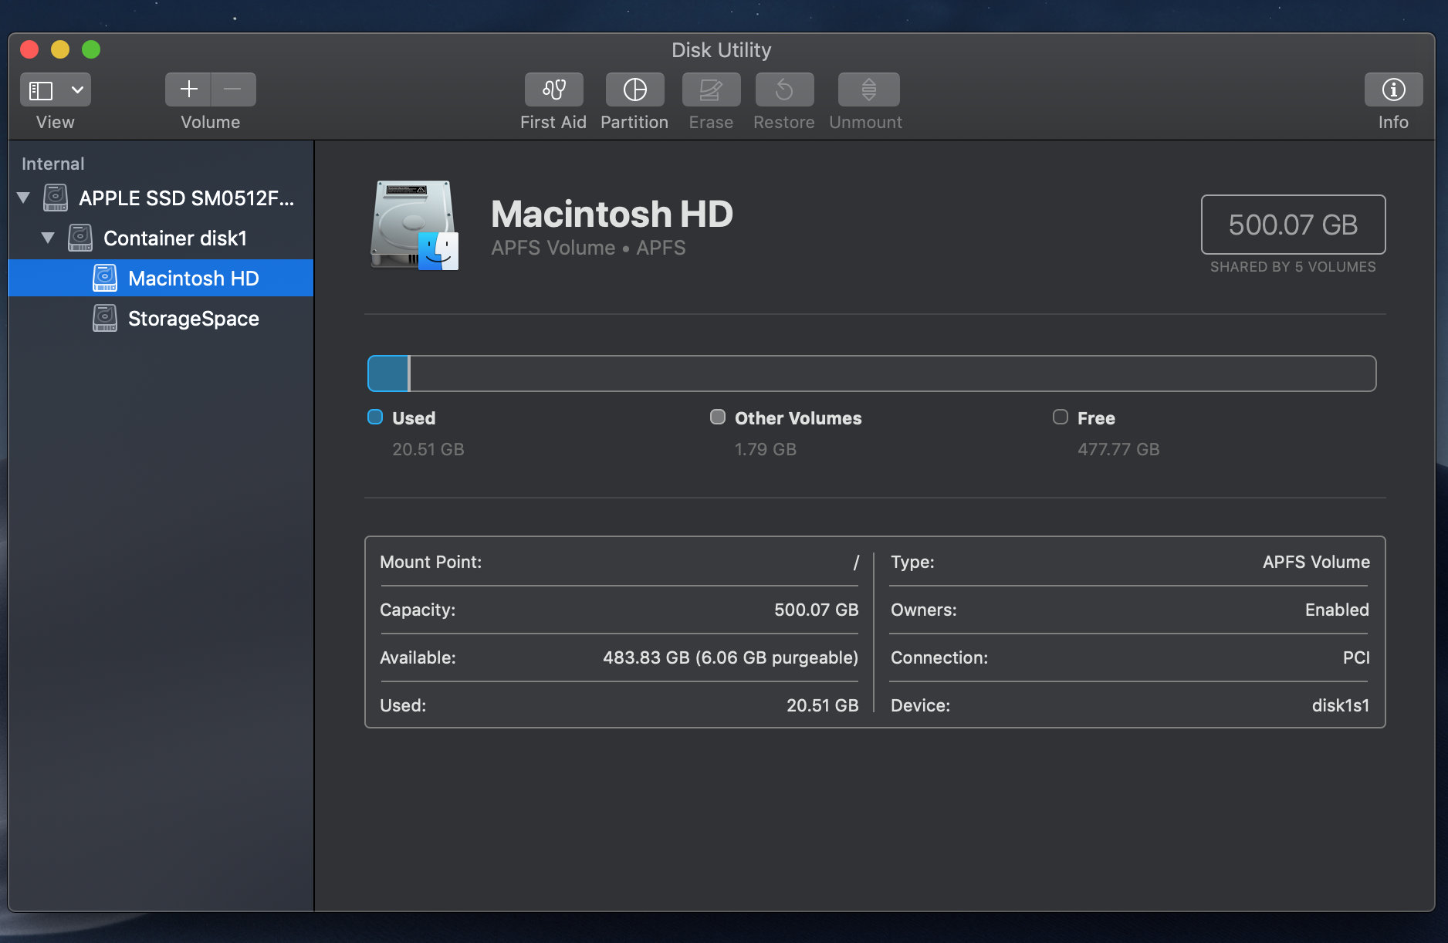Click the SHARED BY 5 VOLUMES label
This screenshot has height=943, width=1448.
[x=1293, y=267]
